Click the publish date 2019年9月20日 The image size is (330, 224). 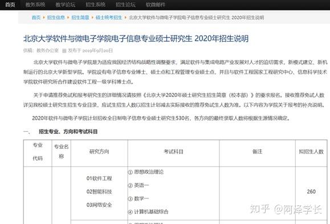97,51
